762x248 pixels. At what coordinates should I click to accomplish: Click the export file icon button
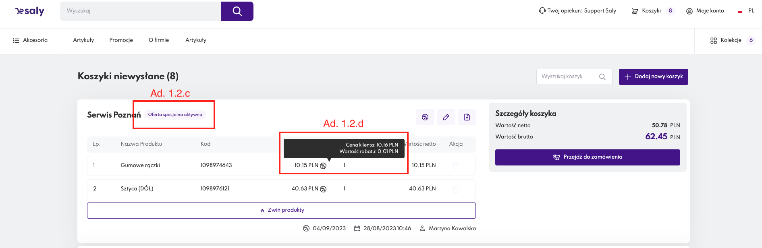467,117
